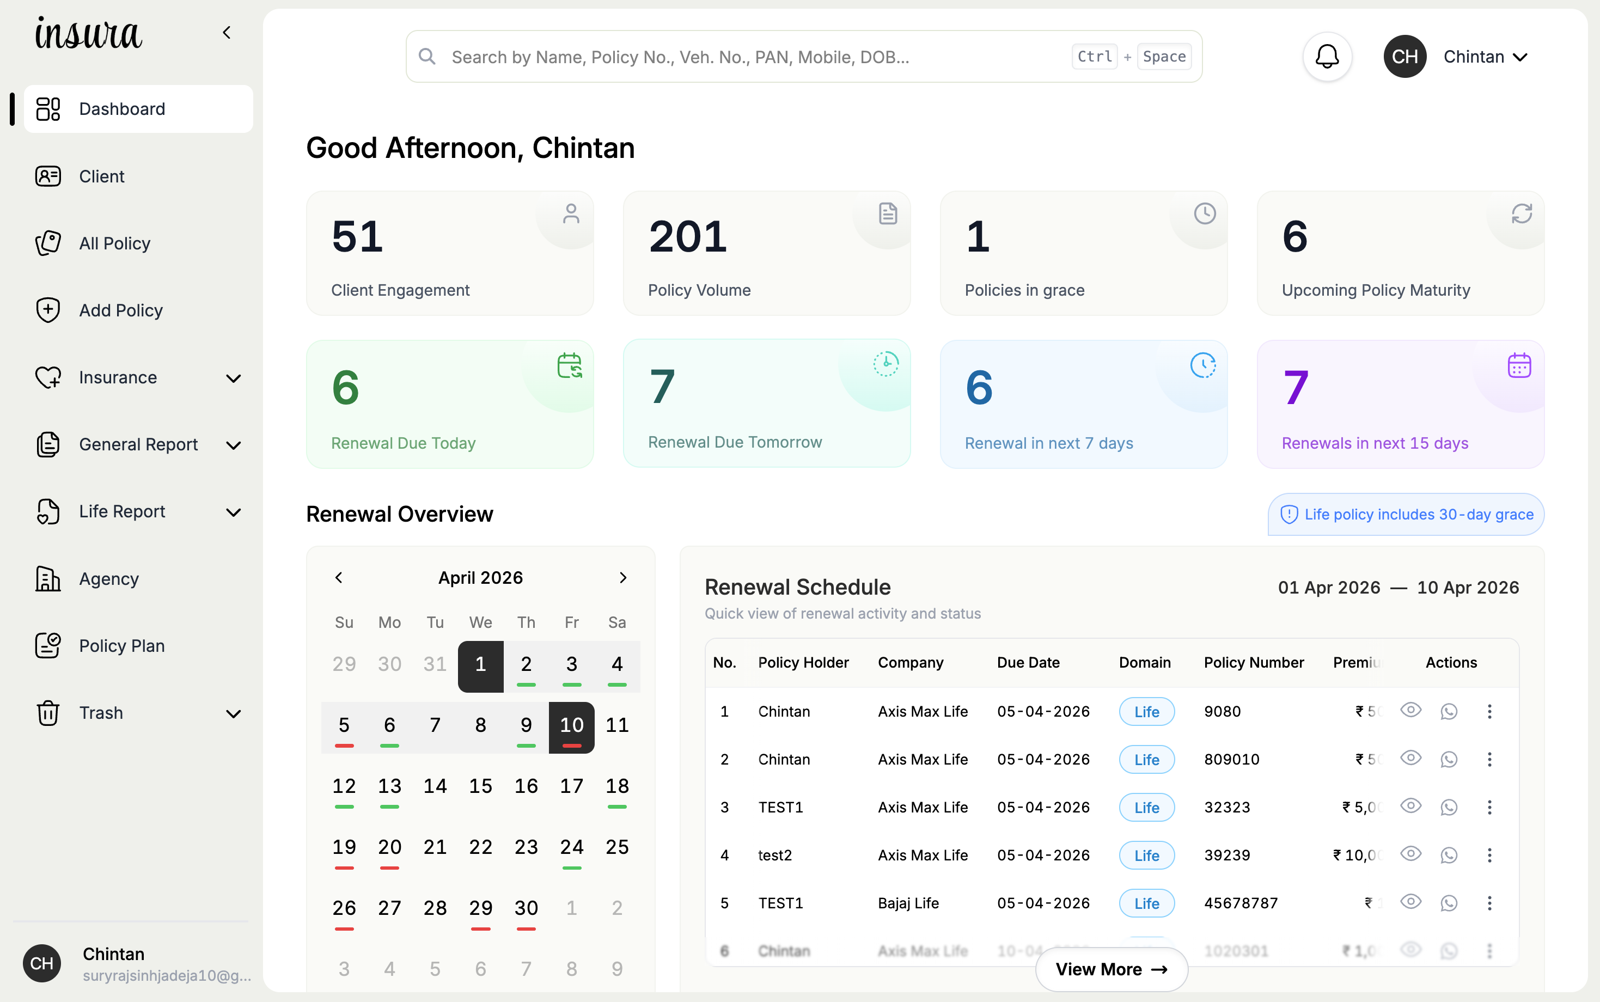Expand the Insurance sidebar menu
1600x1002 pixels.
click(x=233, y=378)
